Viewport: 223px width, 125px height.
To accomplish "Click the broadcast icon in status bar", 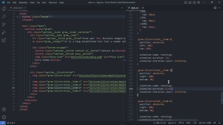I will [x=215, y=123].
